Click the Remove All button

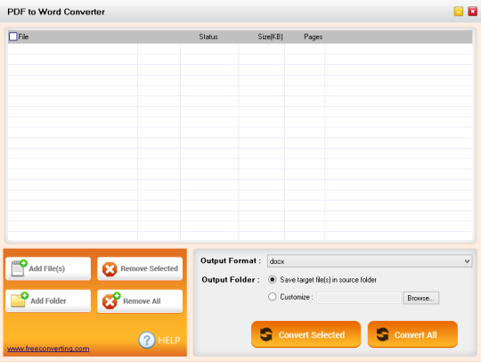click(x=140, y=301)
